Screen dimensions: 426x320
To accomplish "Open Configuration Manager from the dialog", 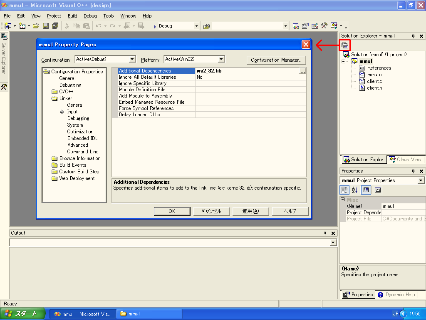I will coord(276,60).
